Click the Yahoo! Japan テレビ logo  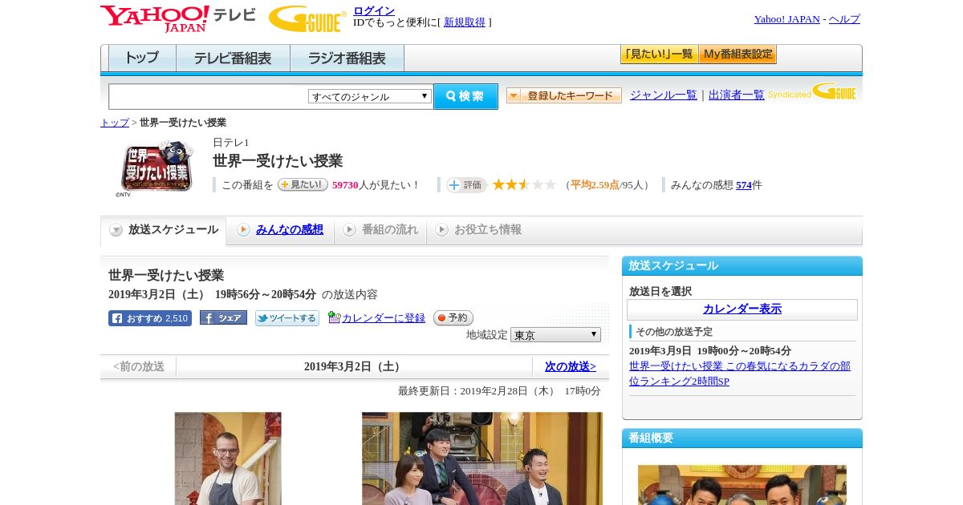coord(177,18)
